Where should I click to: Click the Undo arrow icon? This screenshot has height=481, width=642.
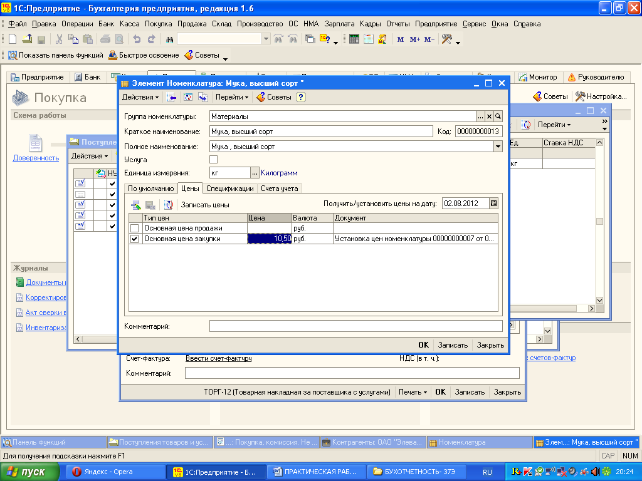pyautogui.click(x=137, y=39)
